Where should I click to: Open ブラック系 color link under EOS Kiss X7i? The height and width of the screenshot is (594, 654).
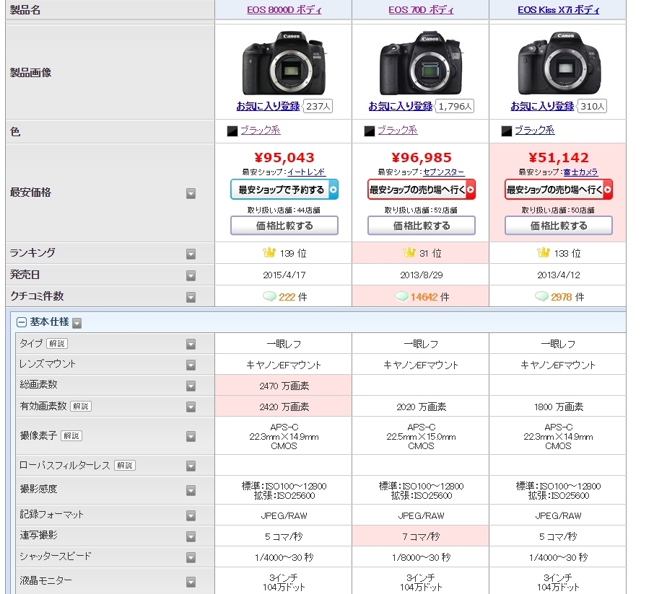pos(535,130)
